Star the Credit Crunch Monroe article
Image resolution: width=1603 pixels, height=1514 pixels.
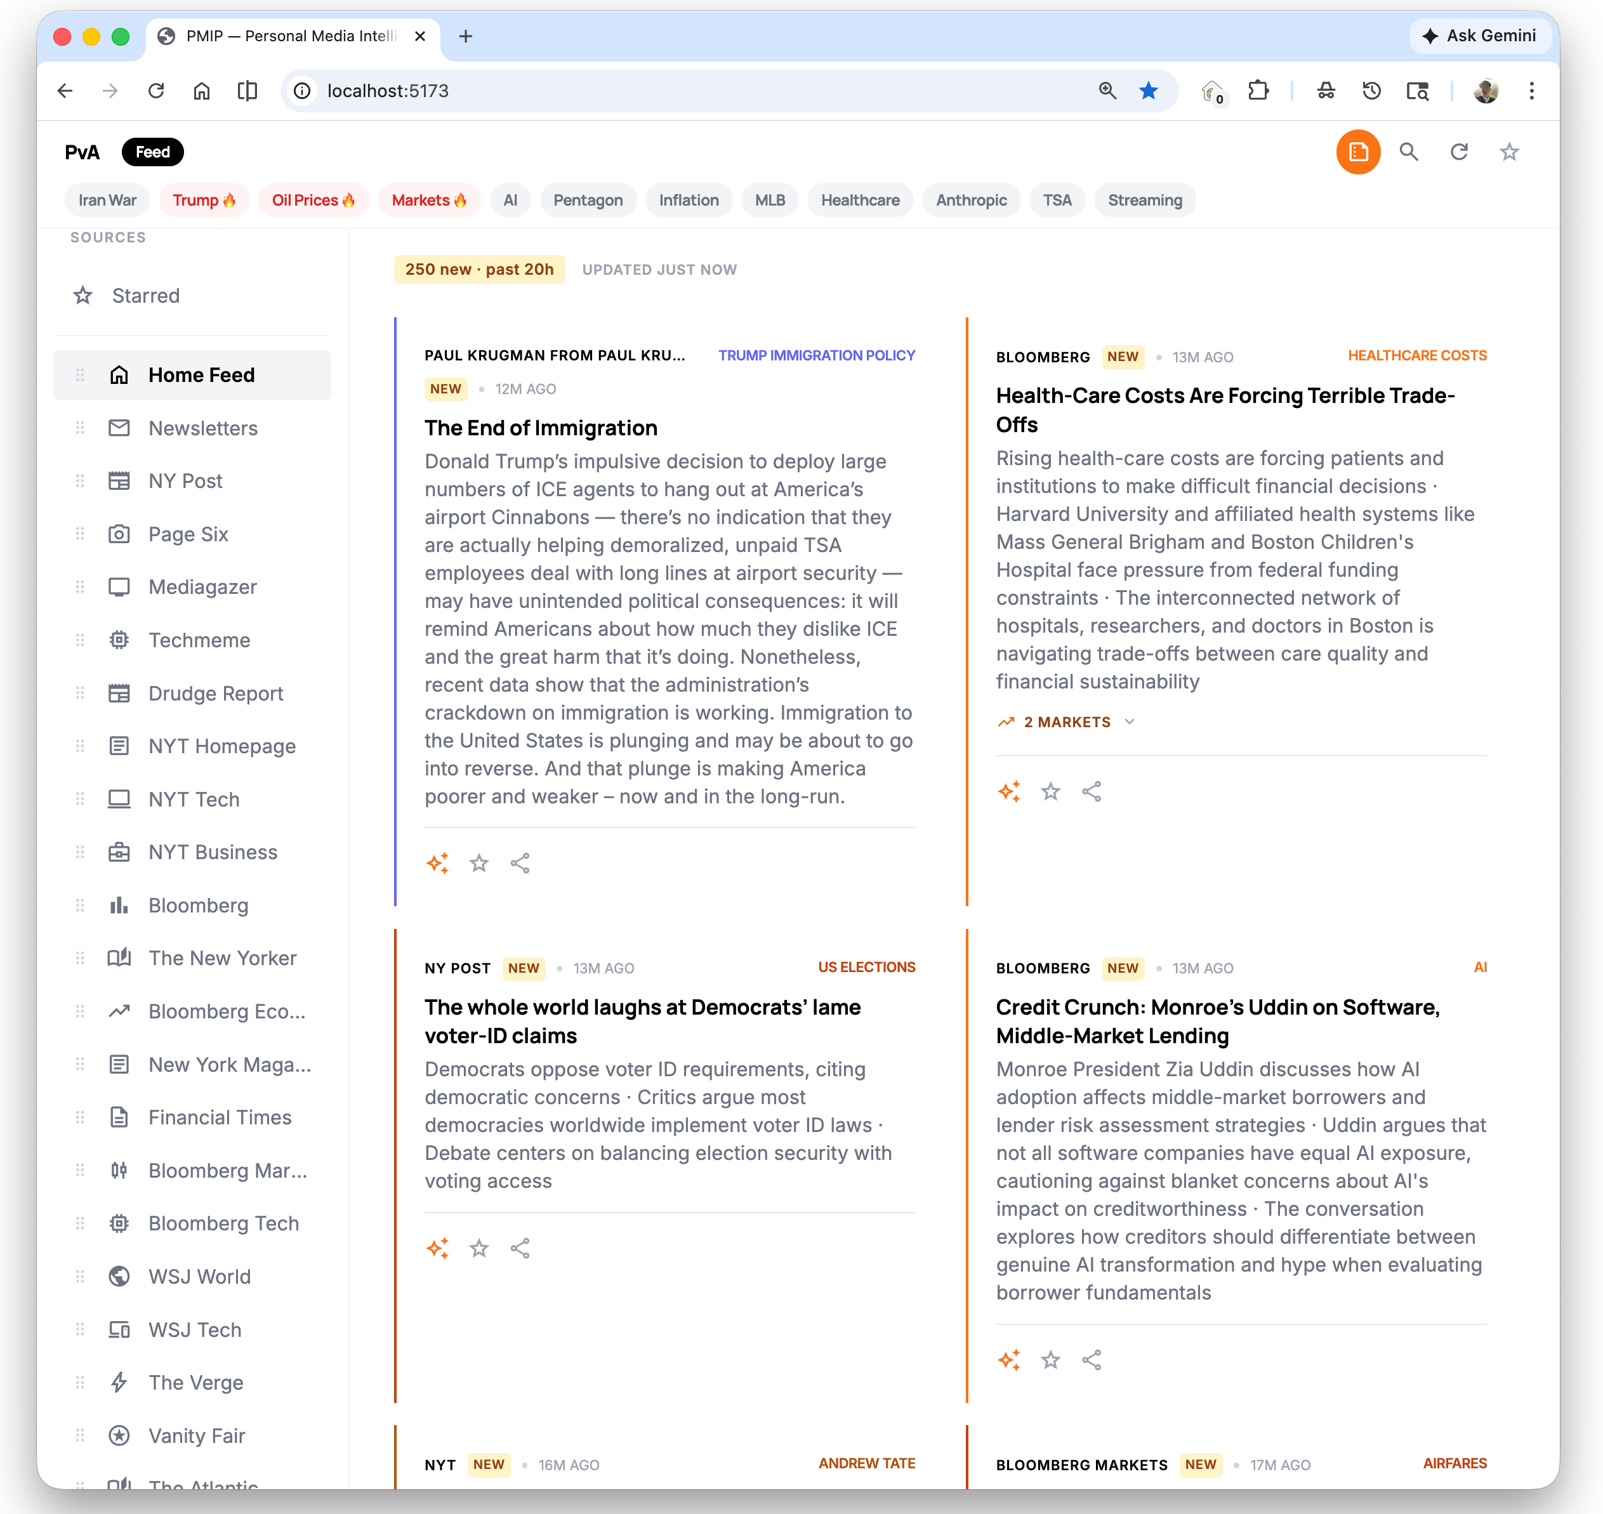coord(1050,1360)
